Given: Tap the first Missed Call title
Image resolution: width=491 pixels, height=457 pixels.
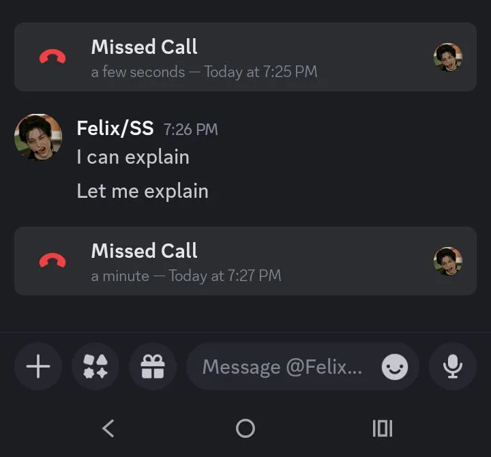Looking at the screenshot, I should 145,47.
